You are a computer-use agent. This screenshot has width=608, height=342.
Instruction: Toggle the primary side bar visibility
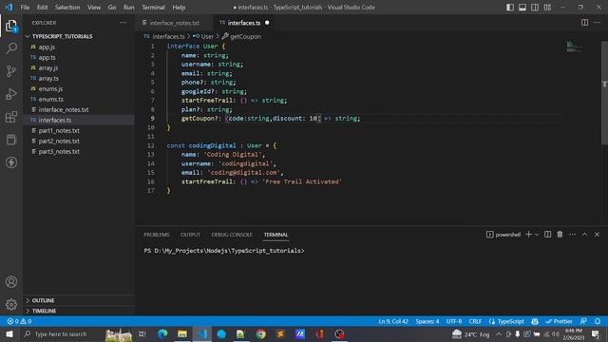click(x=510, y=8)
